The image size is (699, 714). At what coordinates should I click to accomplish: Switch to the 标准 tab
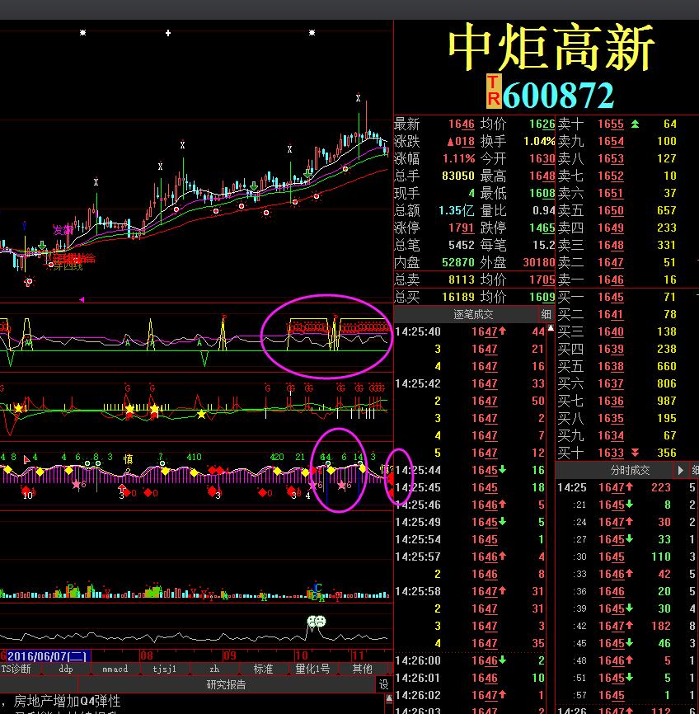(x=264, y=669)
